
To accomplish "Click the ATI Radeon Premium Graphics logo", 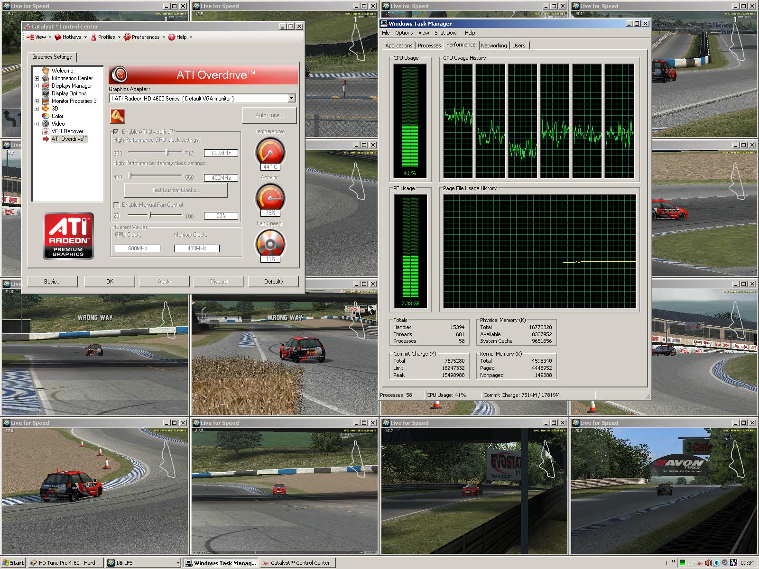I will coord(68,236).
